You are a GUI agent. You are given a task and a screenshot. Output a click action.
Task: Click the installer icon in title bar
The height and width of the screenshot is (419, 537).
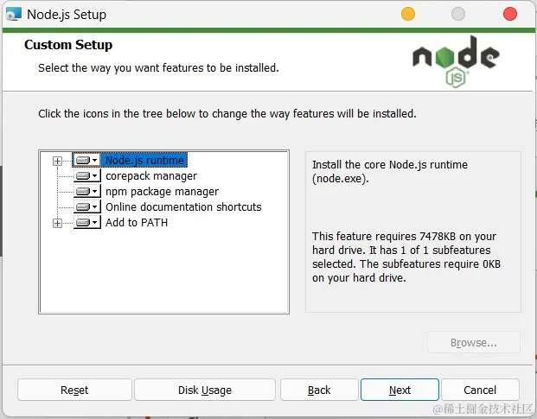point(14,15)
